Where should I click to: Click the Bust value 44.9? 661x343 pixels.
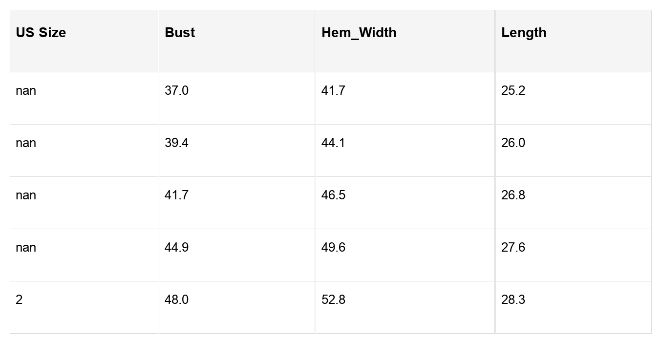click(176, 248)
